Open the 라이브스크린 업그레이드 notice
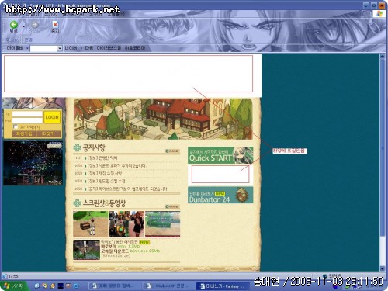Image resolution: width=388 pixels, height=291 pixels. (x=127, y=189)
